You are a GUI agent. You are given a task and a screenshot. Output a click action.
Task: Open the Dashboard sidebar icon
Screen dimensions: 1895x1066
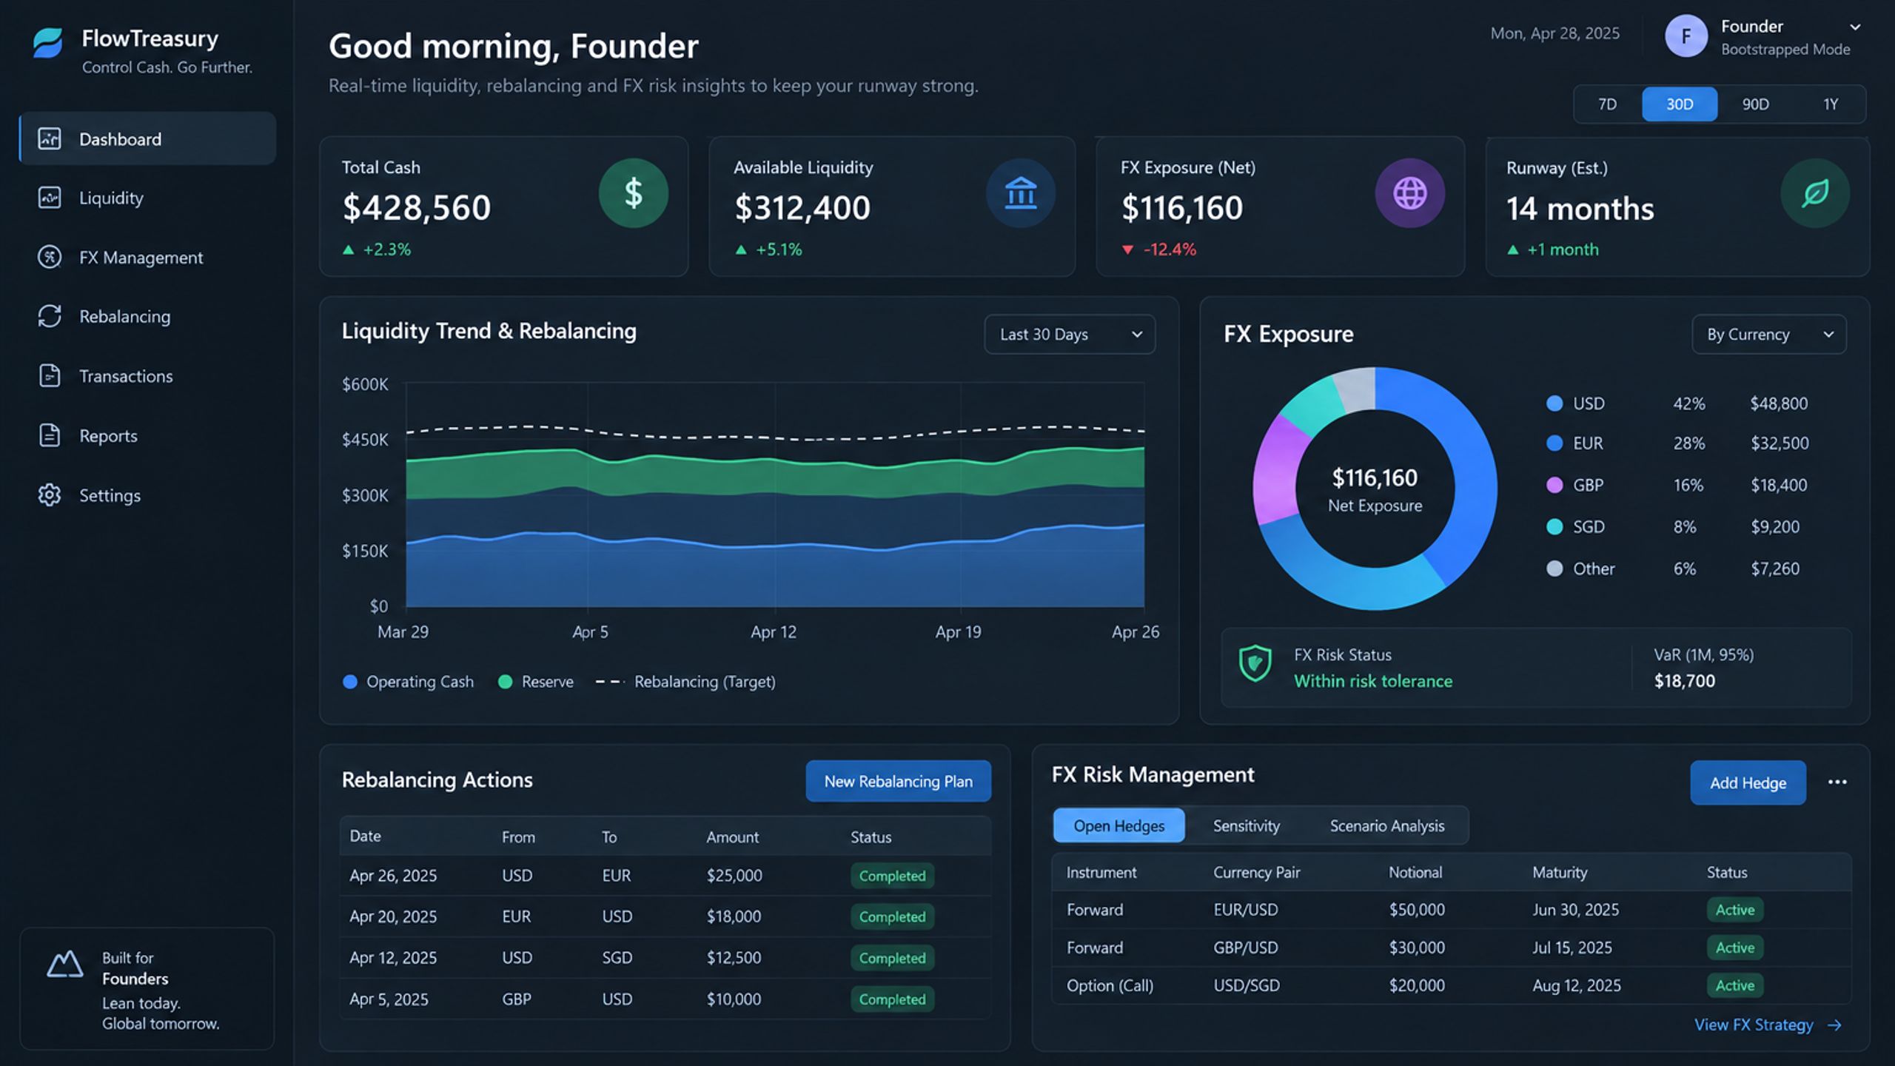[50, 138]
